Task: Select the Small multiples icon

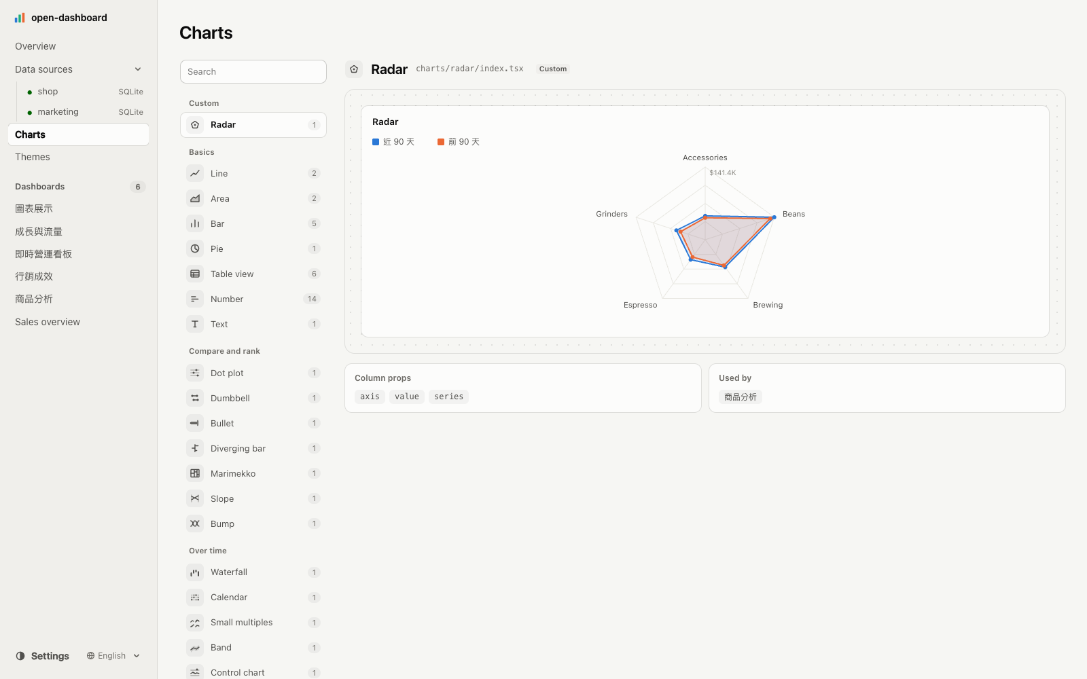Action: 195,623
